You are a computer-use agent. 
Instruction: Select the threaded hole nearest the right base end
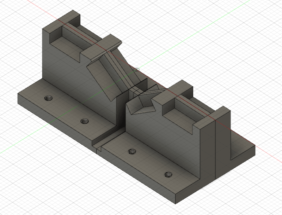click(x=168, y=175)
